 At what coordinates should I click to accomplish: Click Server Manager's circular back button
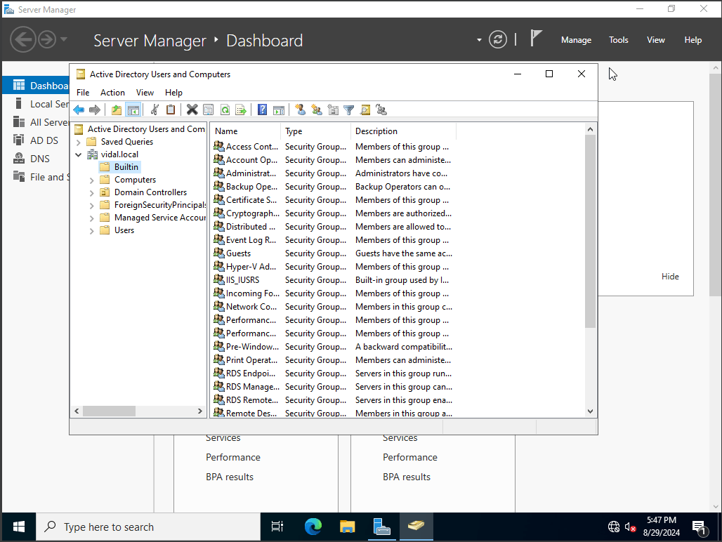pos(23,39)
